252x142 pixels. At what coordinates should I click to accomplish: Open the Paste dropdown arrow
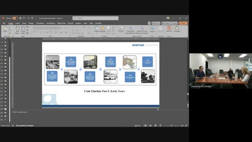click(x=5, y=33)
